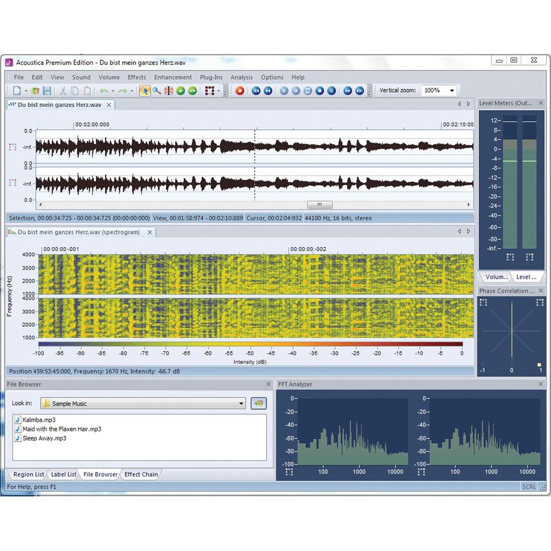Start recording with the red Record button

tap(240, 90)
